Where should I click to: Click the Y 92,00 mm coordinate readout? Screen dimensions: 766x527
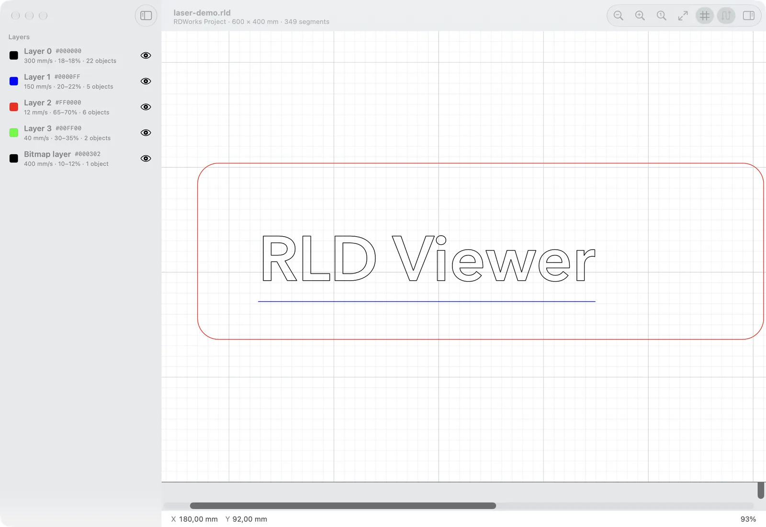[x=246, y=519]
